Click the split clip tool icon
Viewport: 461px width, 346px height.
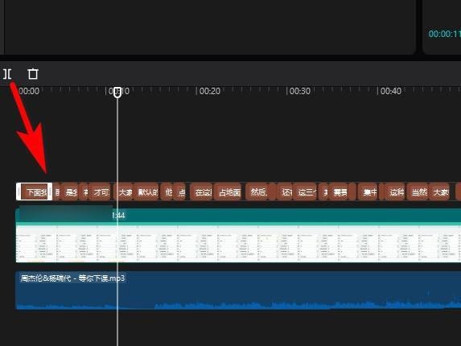coord(7,74)
